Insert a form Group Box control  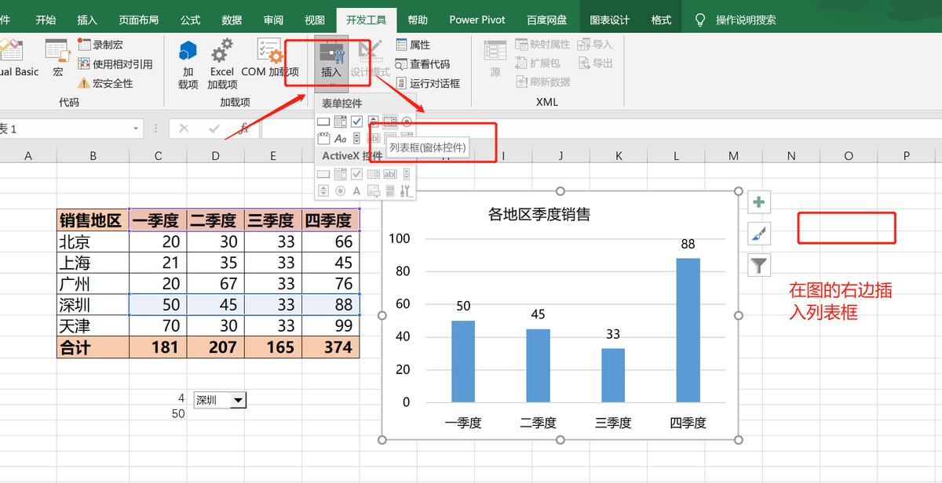pyautogui.click(x=323, y=138)
